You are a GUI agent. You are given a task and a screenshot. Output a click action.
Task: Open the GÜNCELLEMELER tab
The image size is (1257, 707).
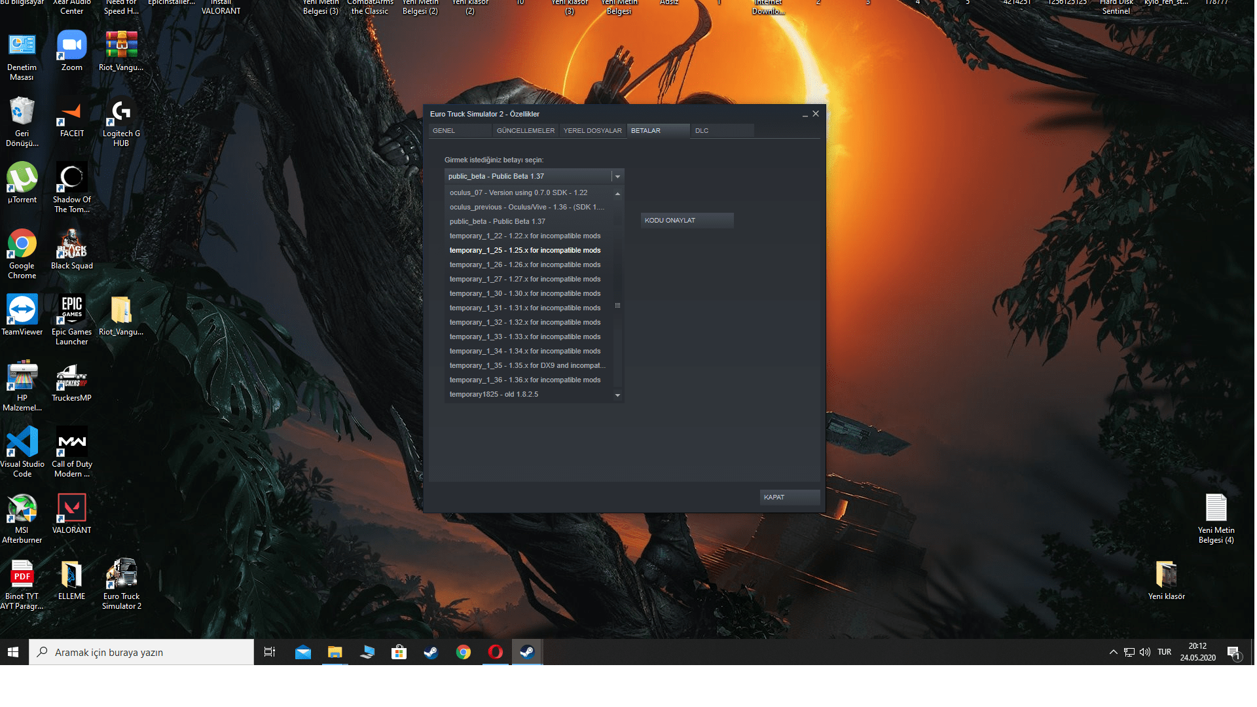(x=525, y=131)
